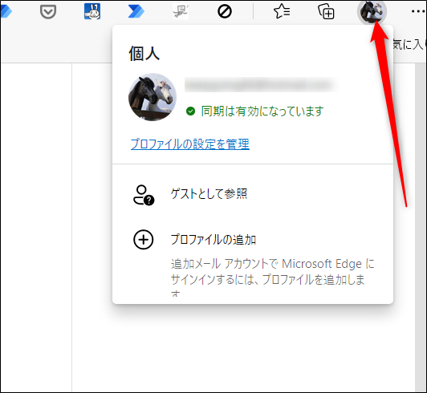Click the blurred account email text
Image resolution: width=427 pixels, height=393 pixels.
click(261, 85)
